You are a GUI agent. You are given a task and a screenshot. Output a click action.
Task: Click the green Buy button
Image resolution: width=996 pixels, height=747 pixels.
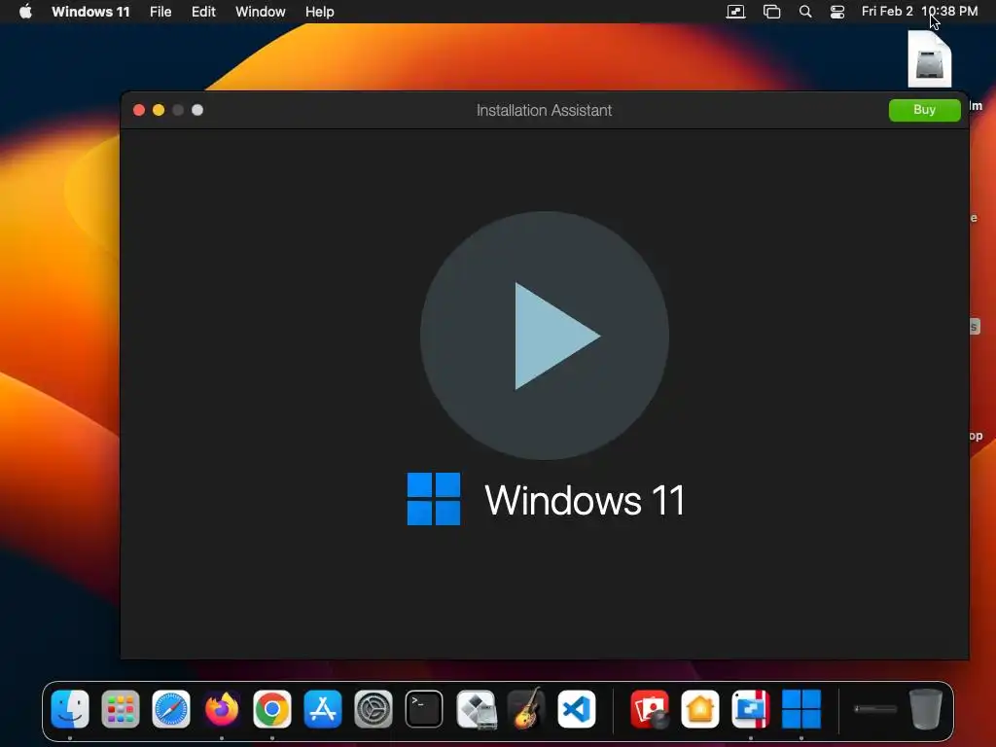[924, 110]
